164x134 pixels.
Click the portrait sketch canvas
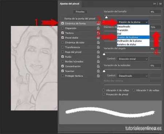pyautogui.click(x=34, y=68)
